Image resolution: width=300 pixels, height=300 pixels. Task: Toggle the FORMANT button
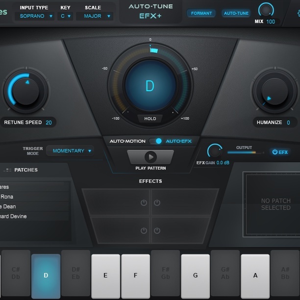tap(201, 13)
